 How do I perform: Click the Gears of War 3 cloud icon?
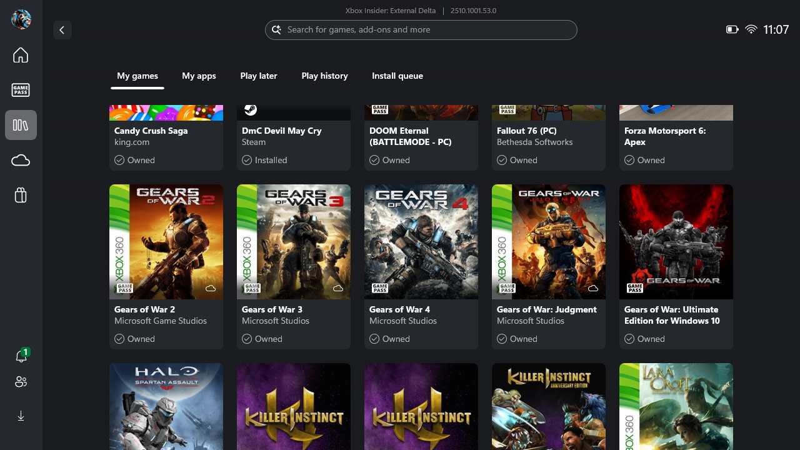tap(338, 288)
